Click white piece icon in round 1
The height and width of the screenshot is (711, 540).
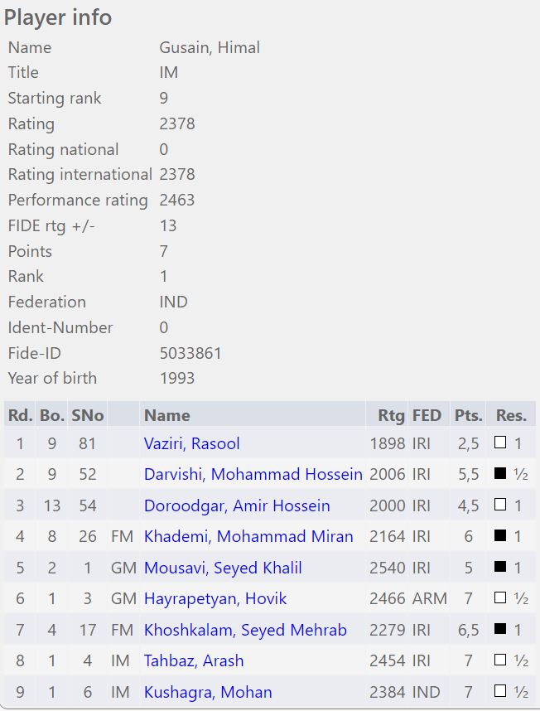point(500,443)
